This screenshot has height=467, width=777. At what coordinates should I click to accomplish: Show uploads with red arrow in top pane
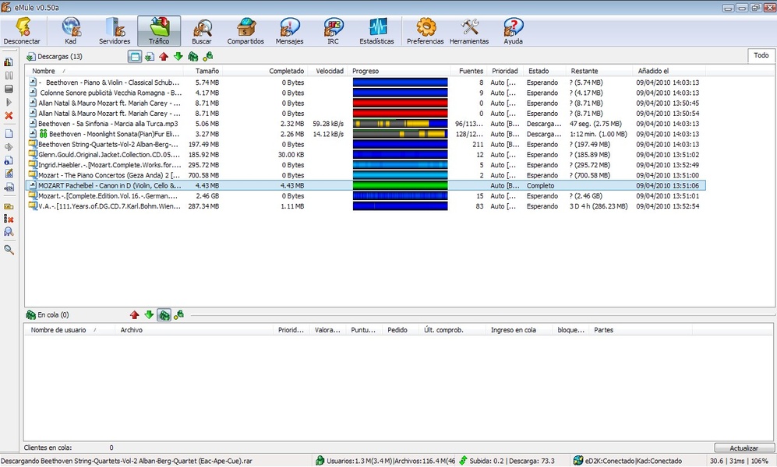click(163, 57)
